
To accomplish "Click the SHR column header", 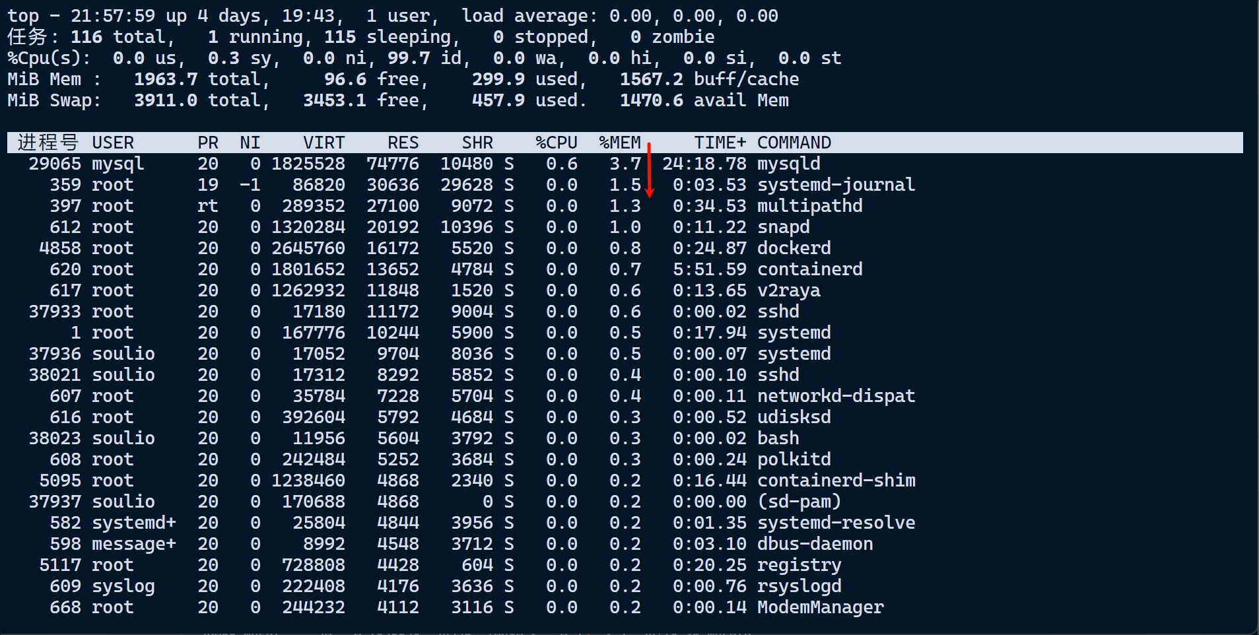I will click(477, 143).
